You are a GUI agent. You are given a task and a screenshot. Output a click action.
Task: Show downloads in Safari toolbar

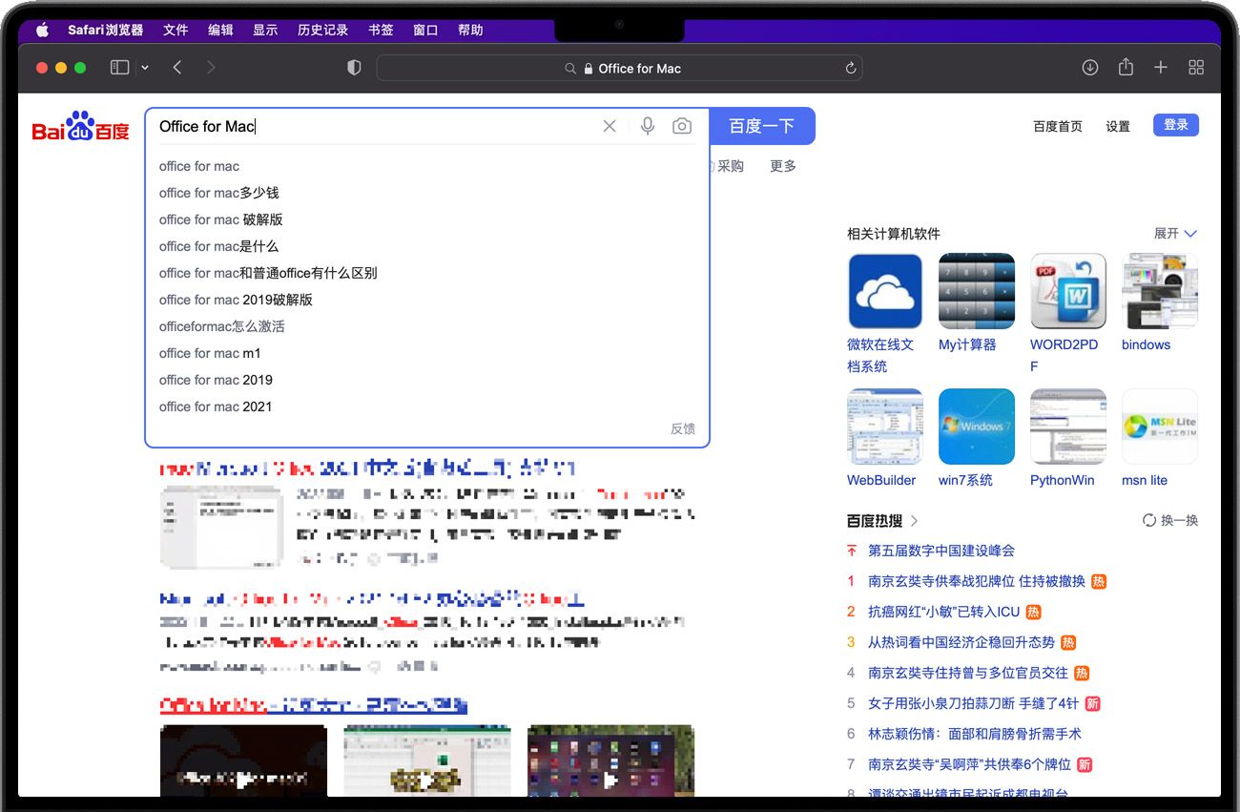[1090, 68]
